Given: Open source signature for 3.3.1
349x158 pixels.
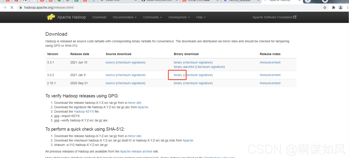Looking at the screenshot, I should [138, 62].
